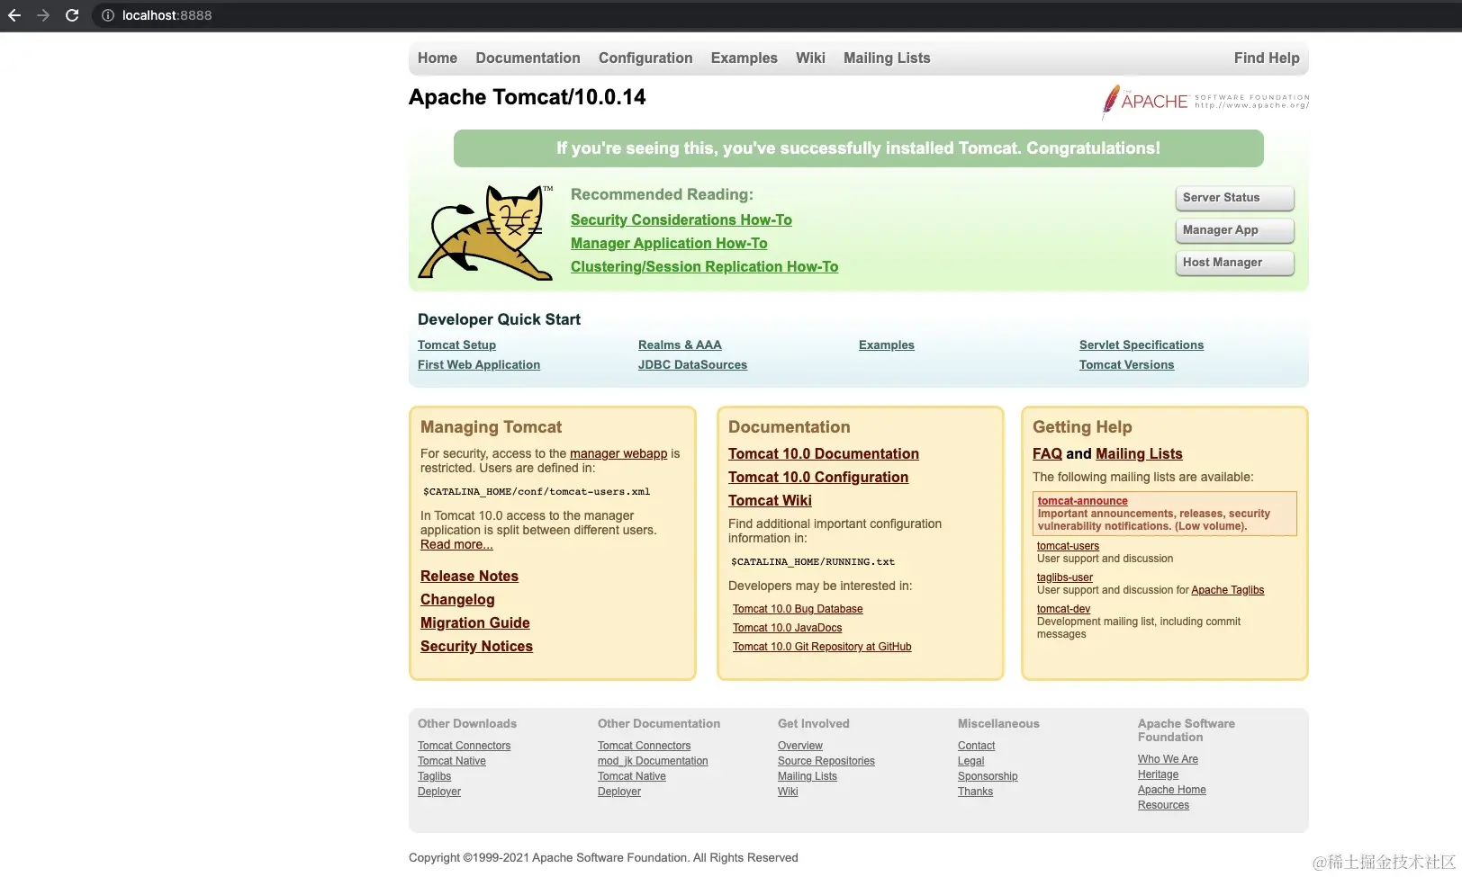
Task: Open the Apache Taglibs link
Action: [1227, 590]
